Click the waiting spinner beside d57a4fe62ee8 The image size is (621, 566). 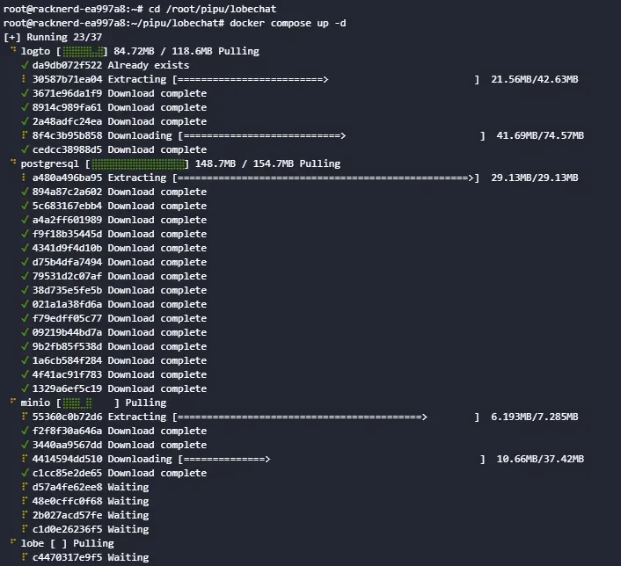coord(25,486)
